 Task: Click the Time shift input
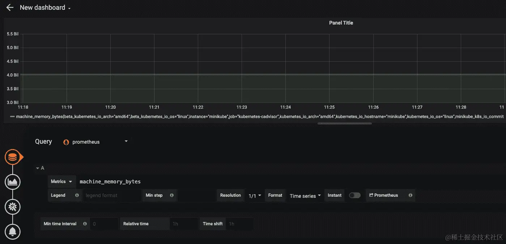pyautogui.click(x=239, y=224)
